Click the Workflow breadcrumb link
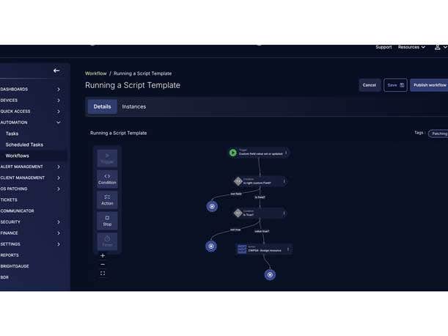The width and height of the screenshot is (448, 336). [95, 73]
